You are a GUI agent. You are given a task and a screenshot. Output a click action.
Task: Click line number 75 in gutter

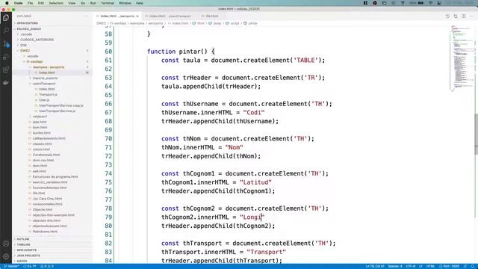tap(108, 182)
